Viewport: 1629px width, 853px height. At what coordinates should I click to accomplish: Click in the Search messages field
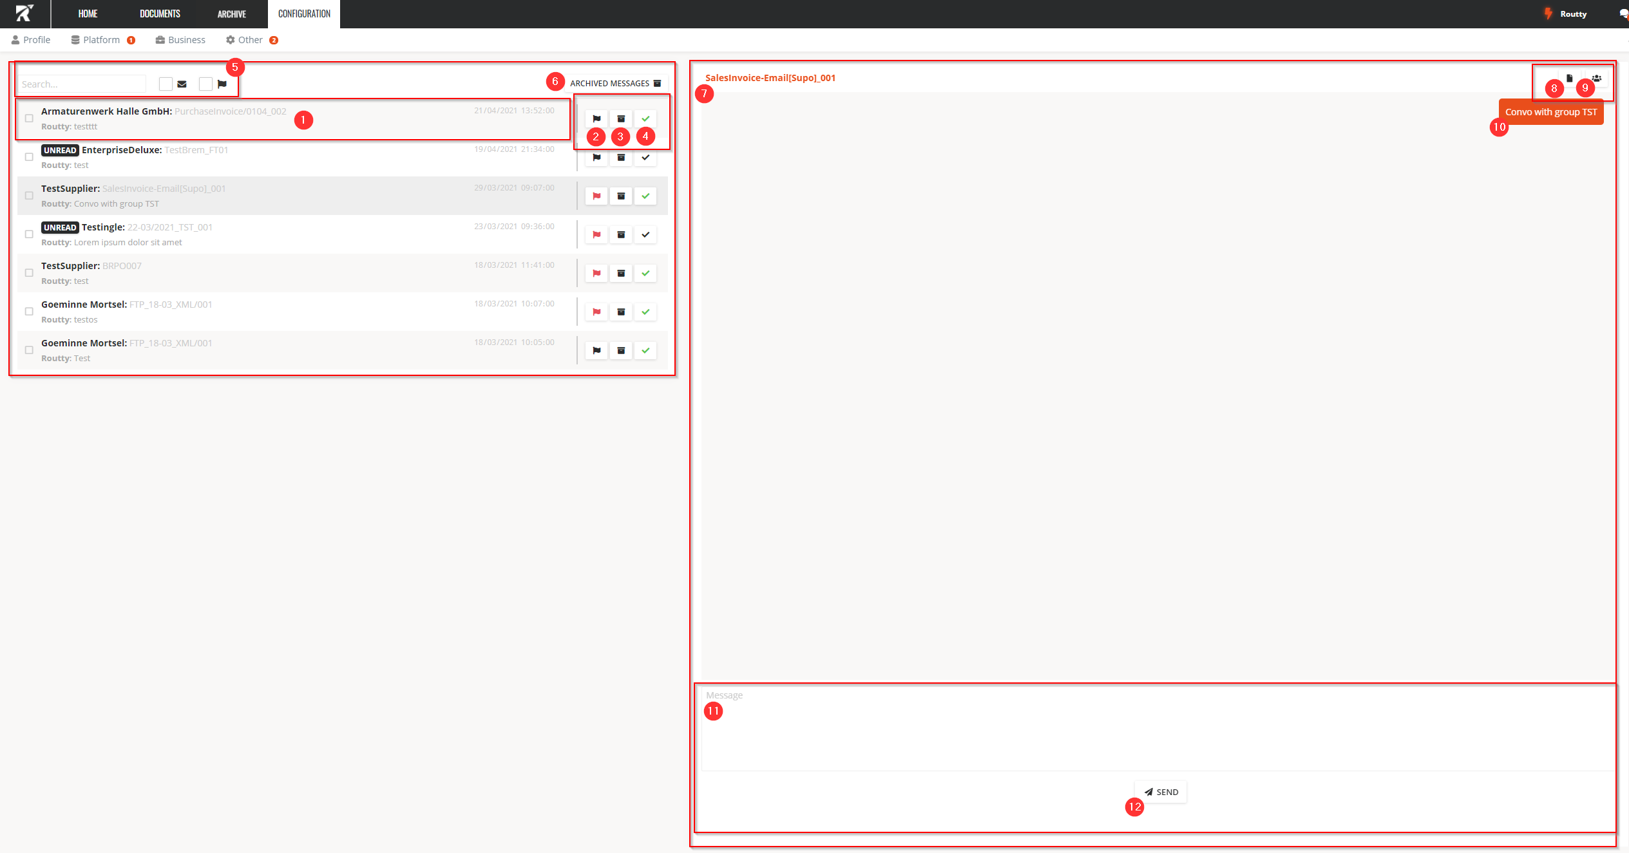pyautogui.click(x=82, y=84)
